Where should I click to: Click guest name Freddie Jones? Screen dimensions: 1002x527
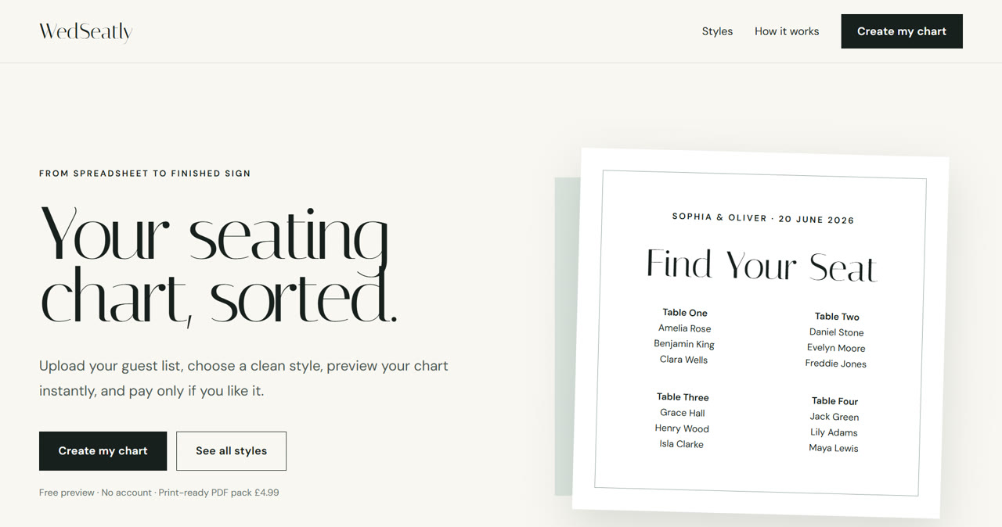point(836,364)
